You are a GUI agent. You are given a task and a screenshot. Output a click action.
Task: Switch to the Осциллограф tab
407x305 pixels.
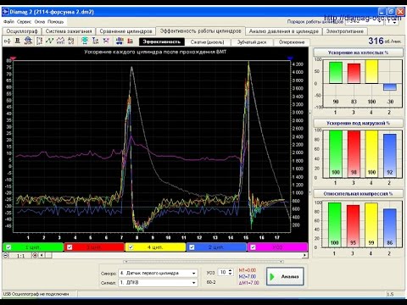click(x=22, y=31)
